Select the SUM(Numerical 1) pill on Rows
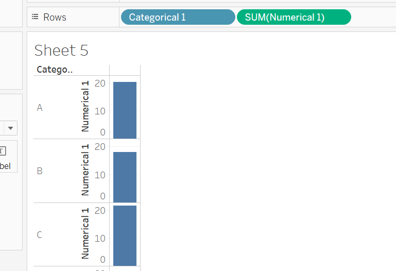Viewport: 396px width, 271px height. click(294, 17)
